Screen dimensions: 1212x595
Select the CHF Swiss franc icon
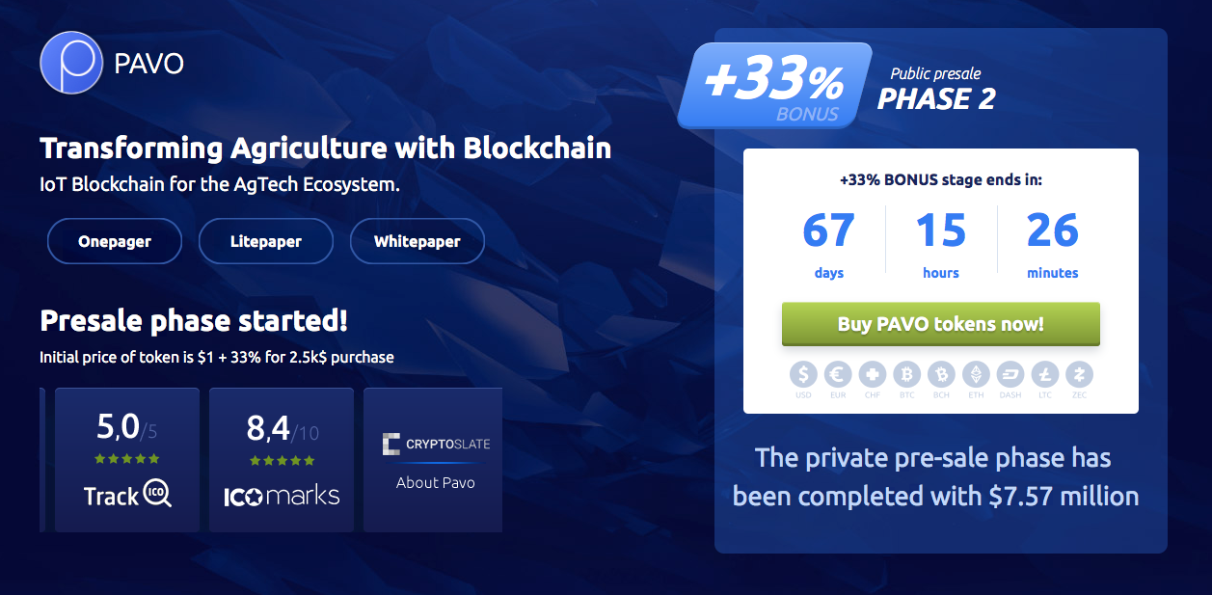pyautogui.click(x=873, y=374)
